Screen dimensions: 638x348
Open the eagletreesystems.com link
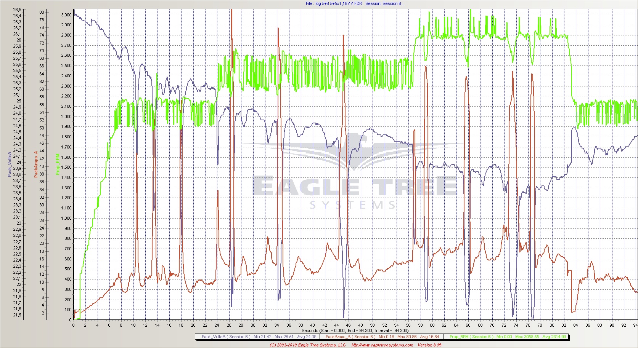tap(382, 345)
